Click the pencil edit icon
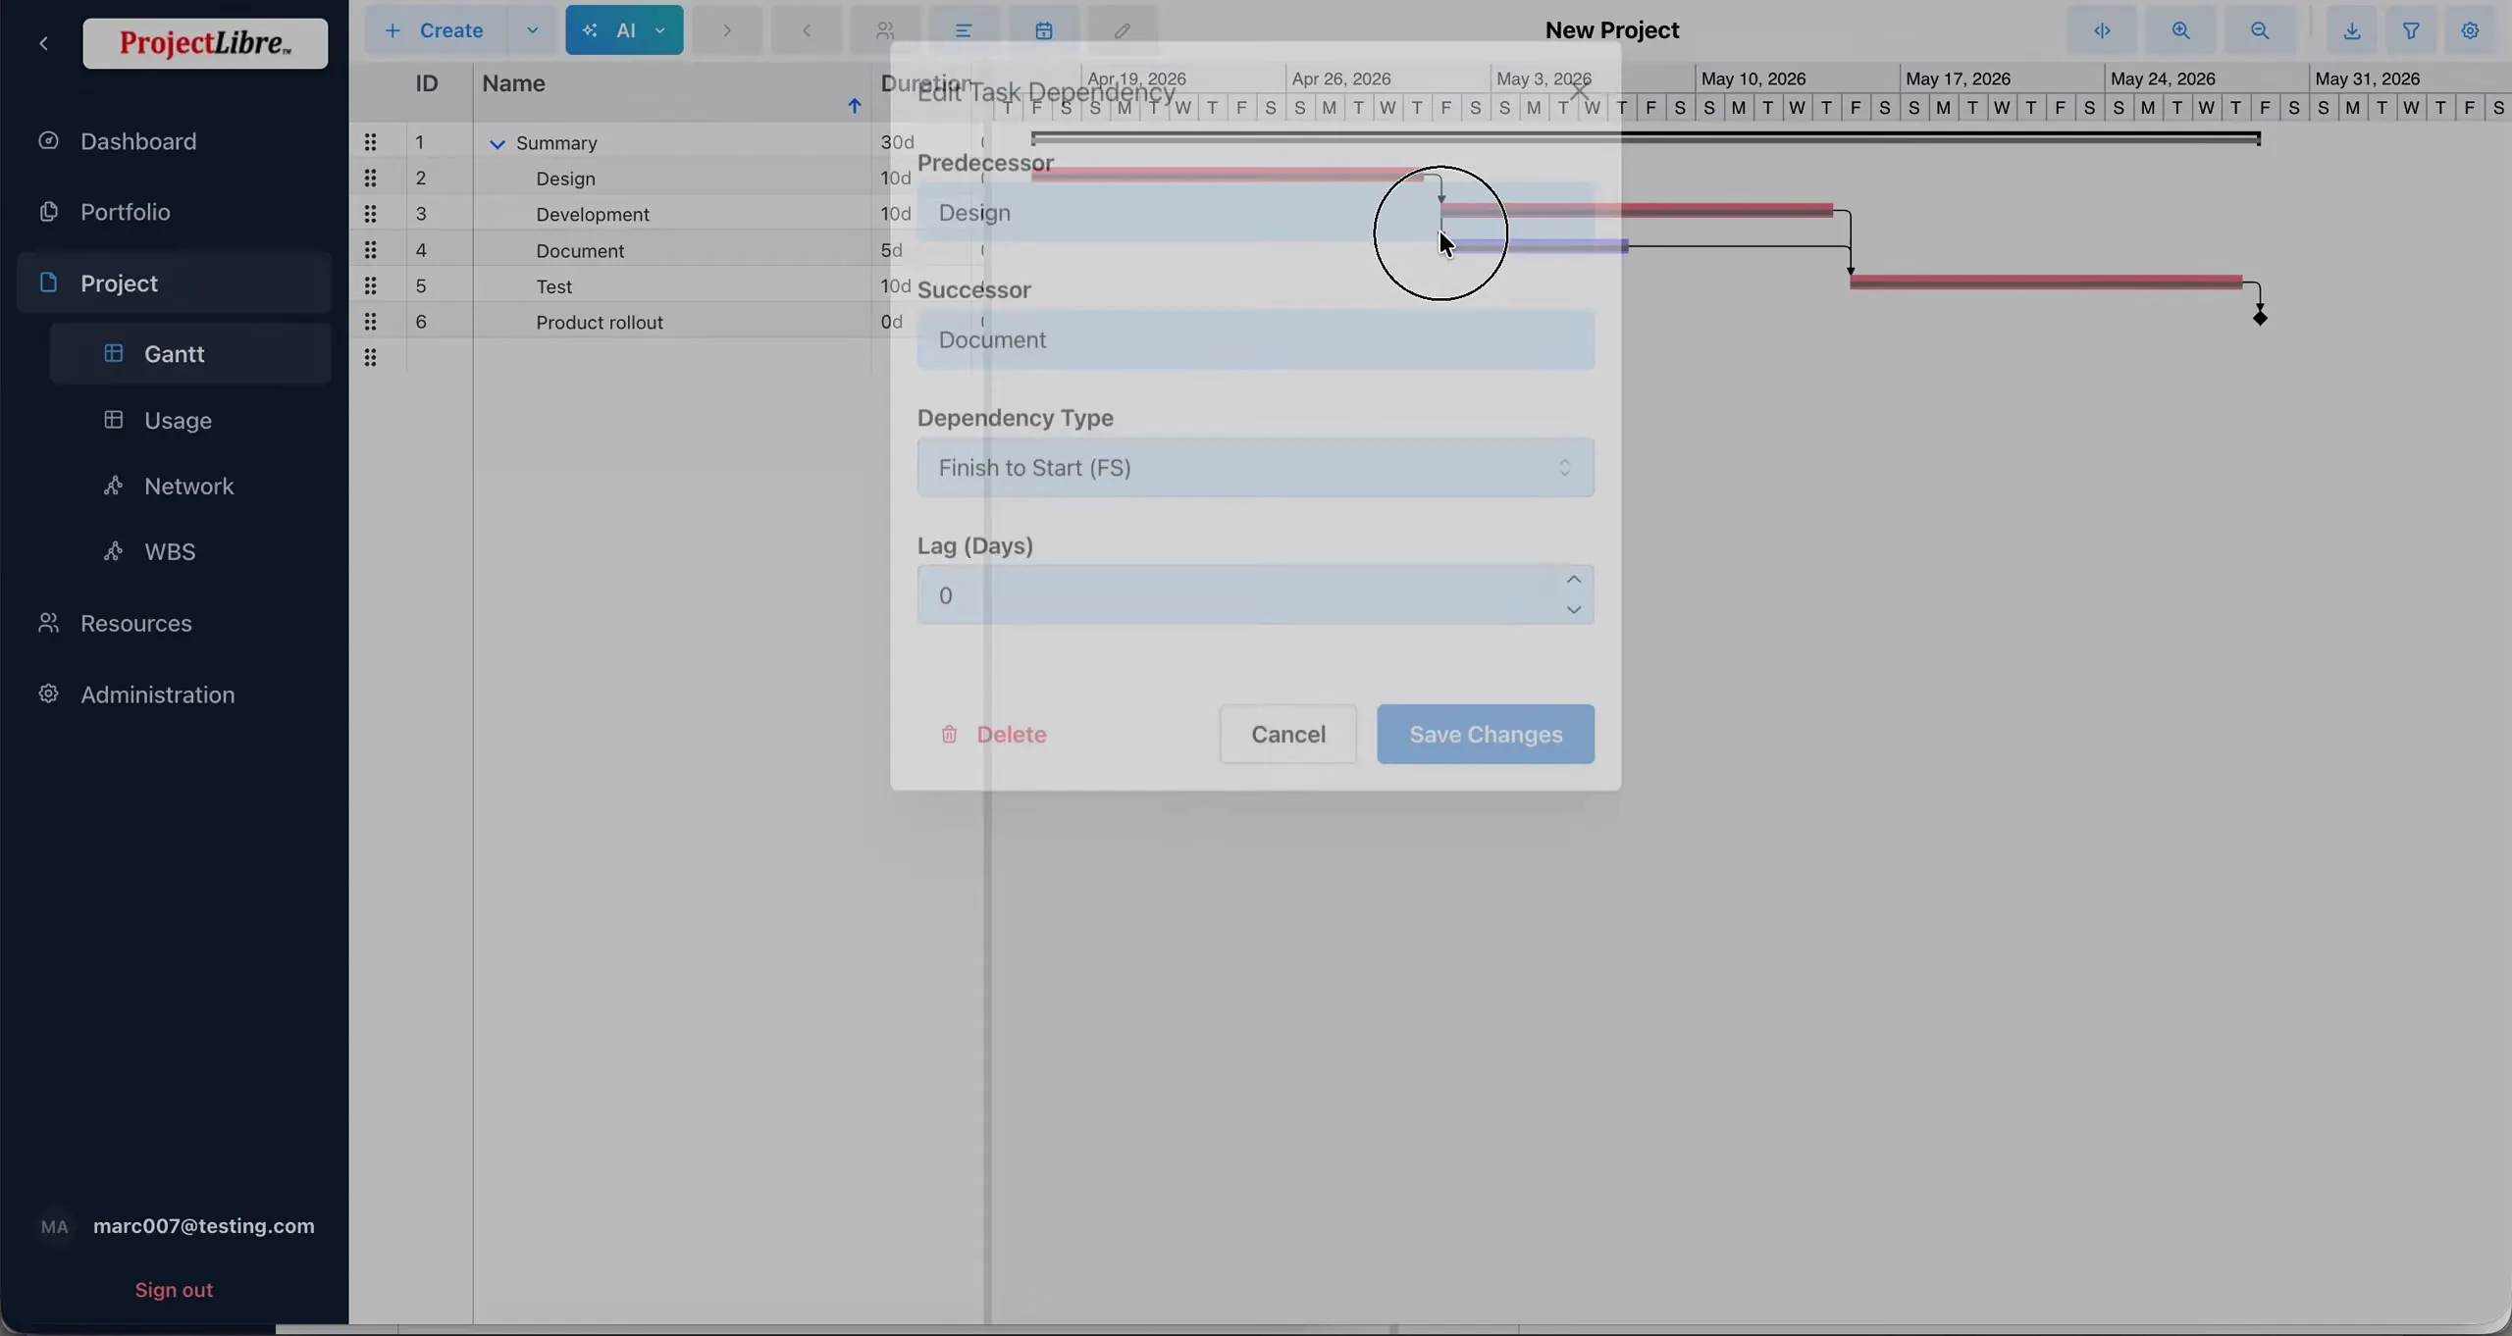Screen dimensions: 2512x1336 coord(1123,30)
